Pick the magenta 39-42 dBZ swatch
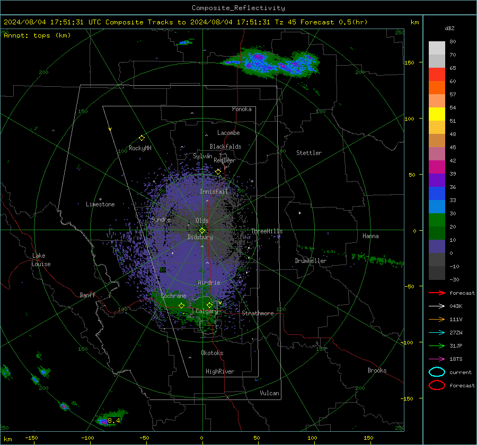This screenshot has height=445, width=477. 437,167
